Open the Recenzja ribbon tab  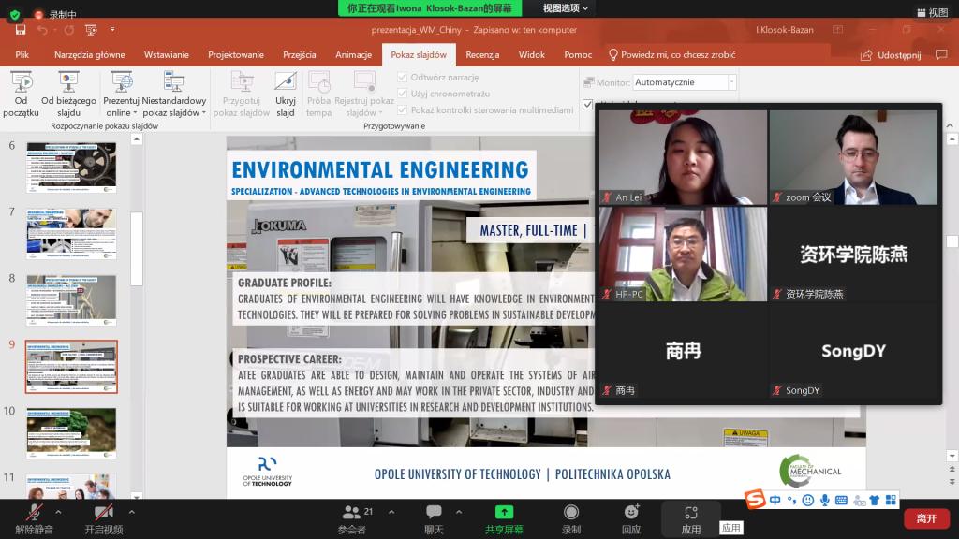[482, 55]
